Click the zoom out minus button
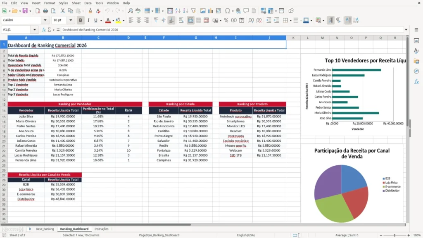Viewport: 423px width, 238px height. (x=381, y=235)
